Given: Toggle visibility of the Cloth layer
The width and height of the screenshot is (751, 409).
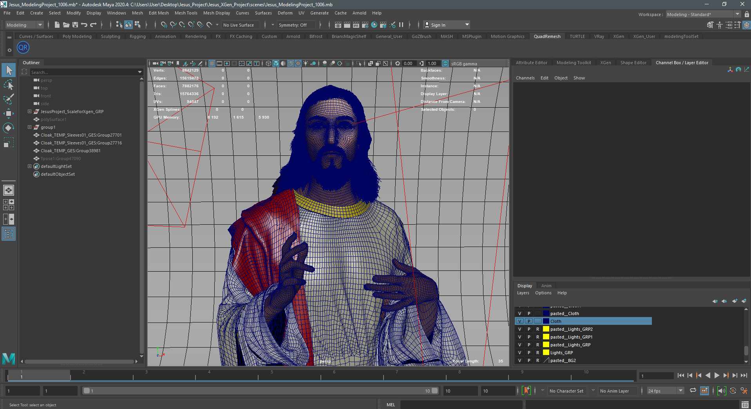Looking at the screenshot, I should pos(519,321).
